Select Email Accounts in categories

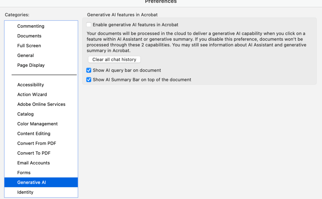coord(33,163)
